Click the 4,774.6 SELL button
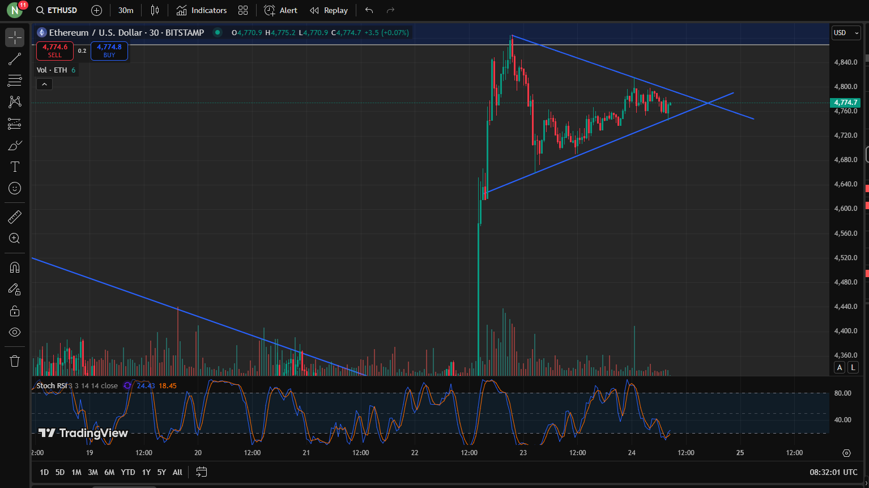 tap(55, 51)
